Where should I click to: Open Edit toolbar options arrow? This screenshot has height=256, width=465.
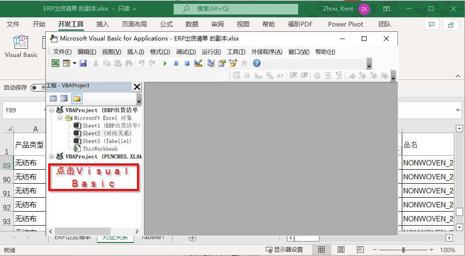(393, 76)
